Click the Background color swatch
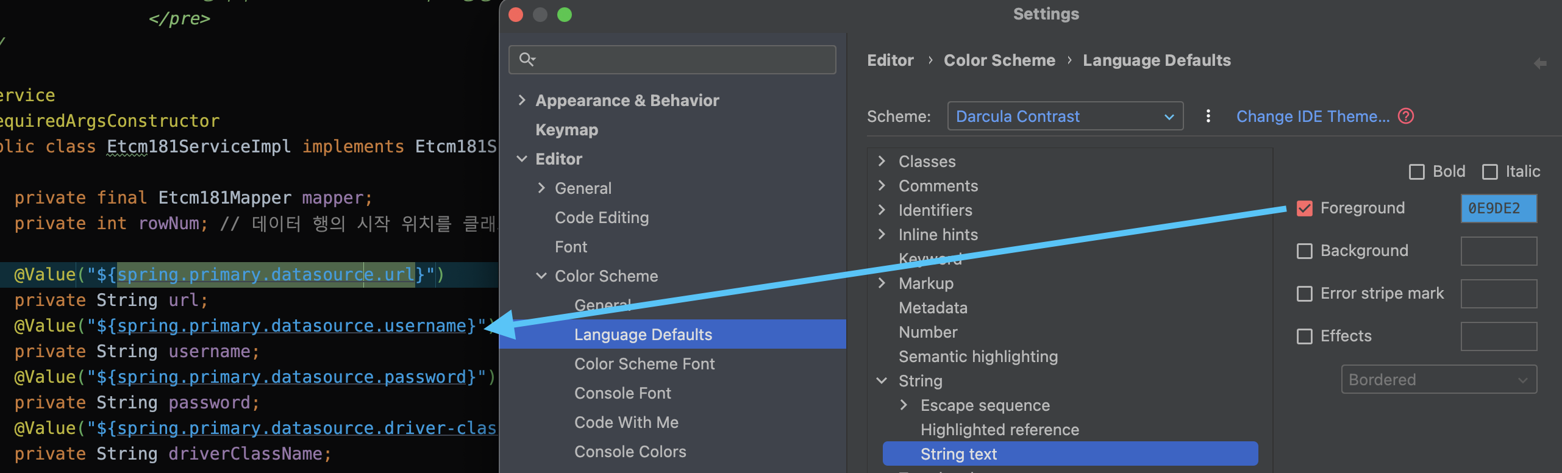The image size is (1562, 473). (x=1499, y=251)
